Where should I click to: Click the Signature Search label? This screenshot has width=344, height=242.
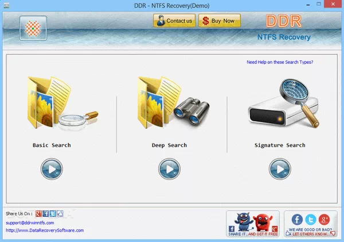280,145
